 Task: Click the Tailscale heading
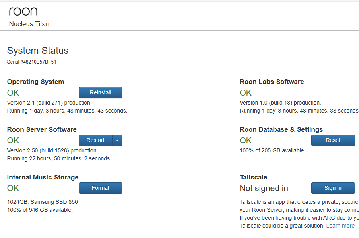254,177
